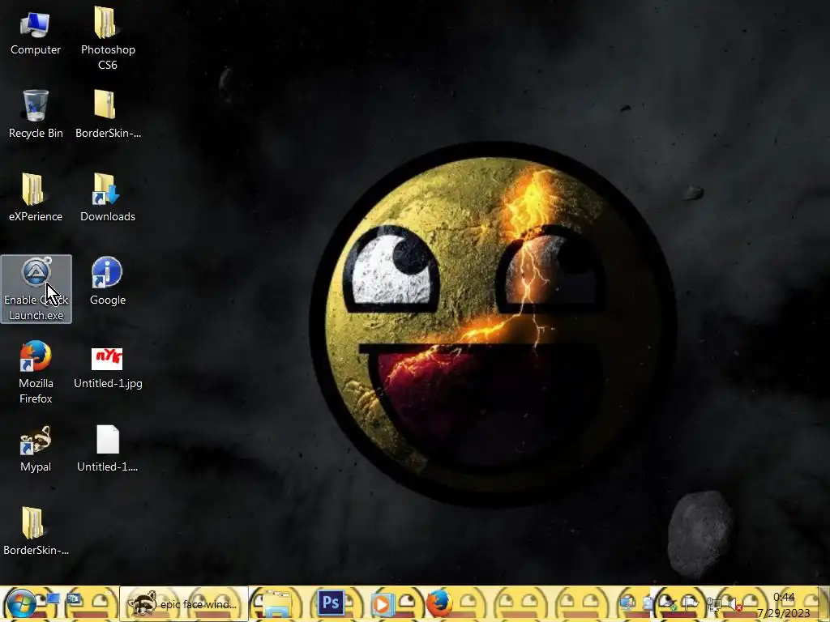830x622 pixels.
Task: Click the 'Photoshop CS6' text label
Action: click(x=108, y=58)
